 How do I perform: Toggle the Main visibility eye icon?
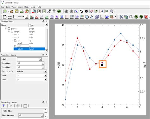(5, 111)
